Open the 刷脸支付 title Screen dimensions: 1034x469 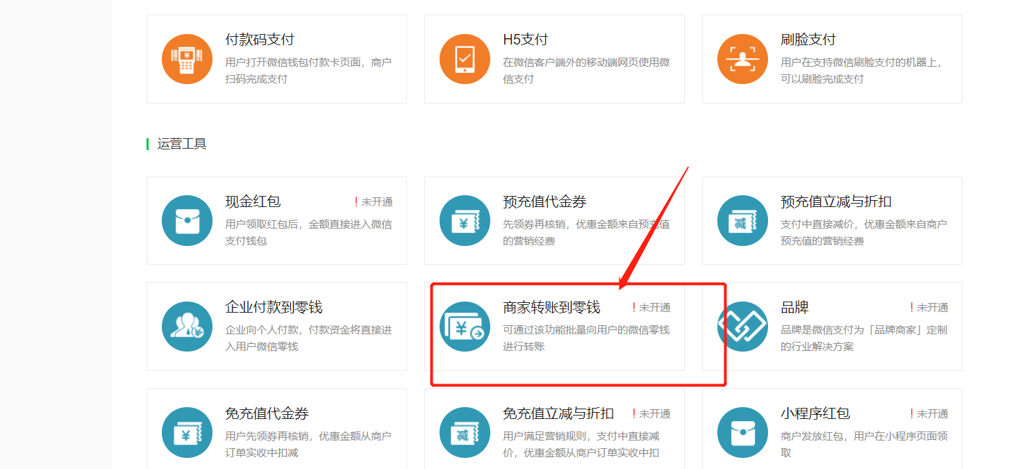808,40
